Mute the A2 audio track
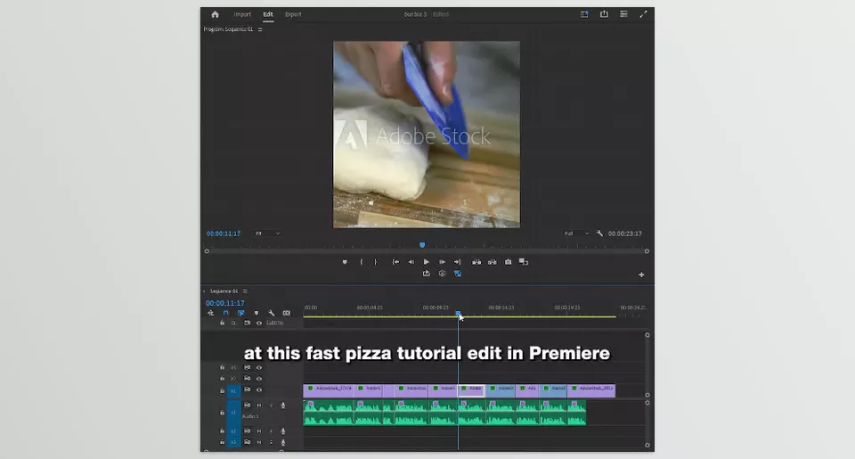 click(259, 431)
